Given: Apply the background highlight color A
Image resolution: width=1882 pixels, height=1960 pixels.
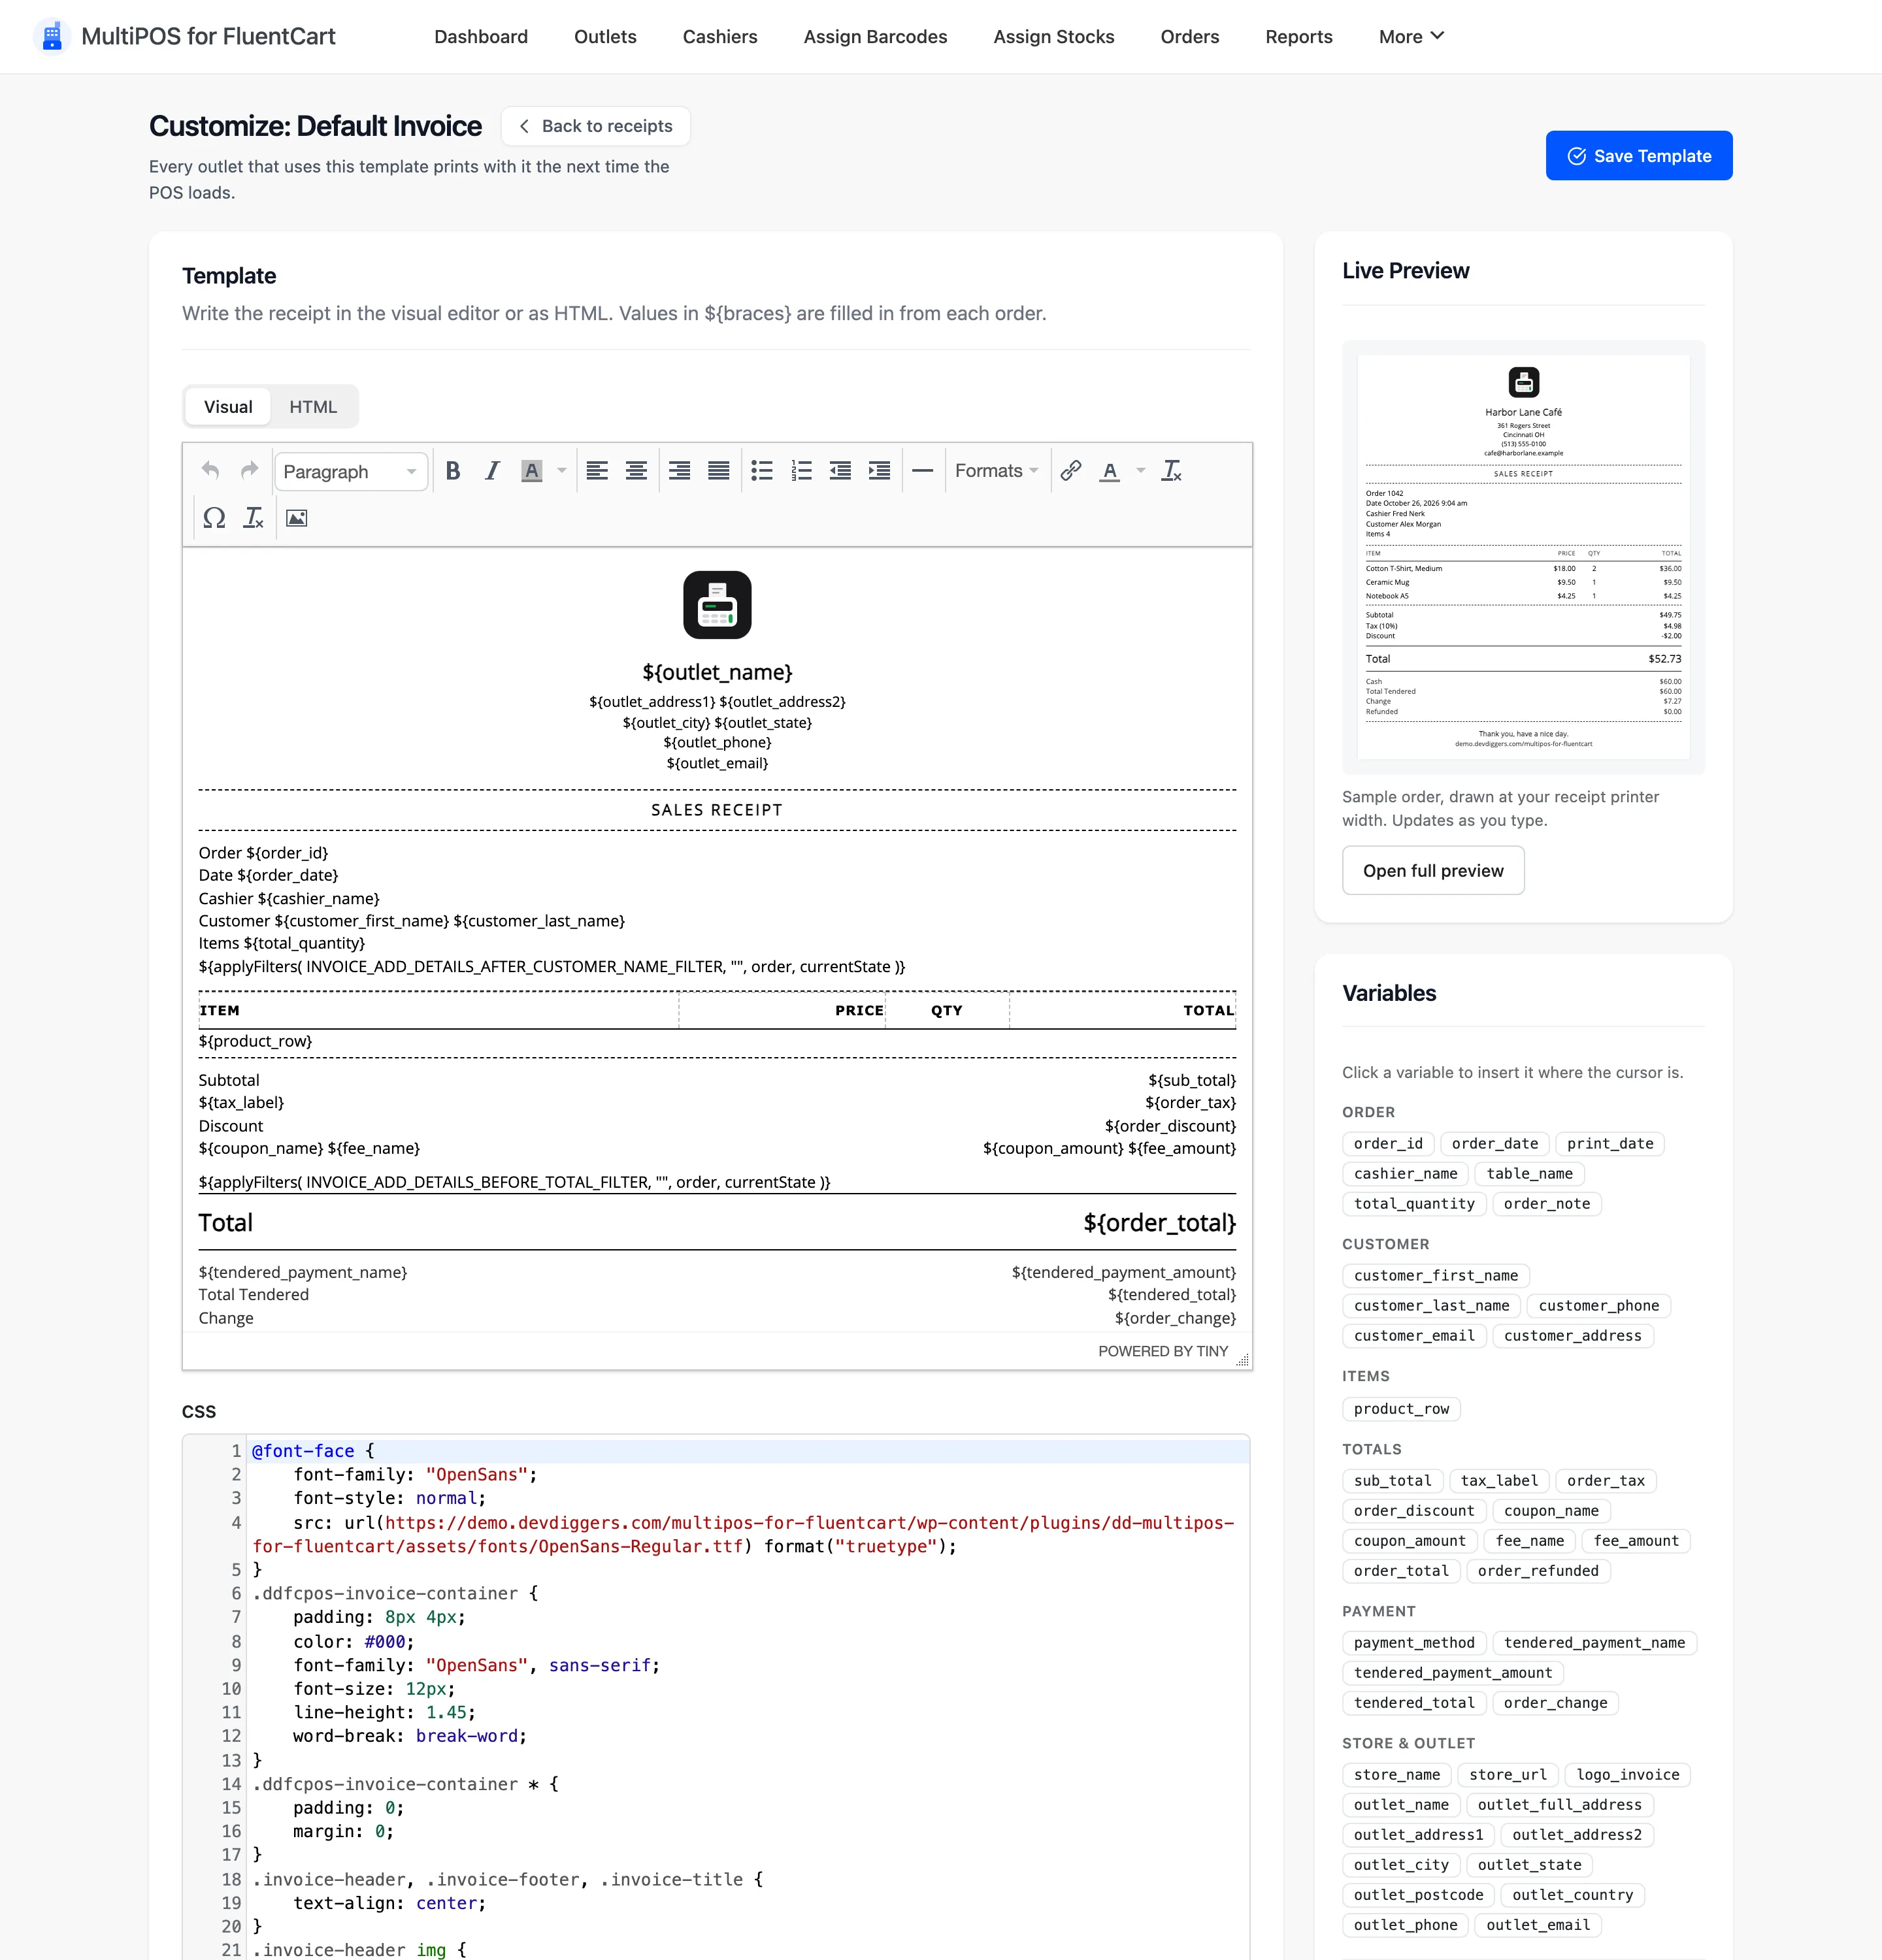Looking at the screenshot, I should click(x=532, y=471).
